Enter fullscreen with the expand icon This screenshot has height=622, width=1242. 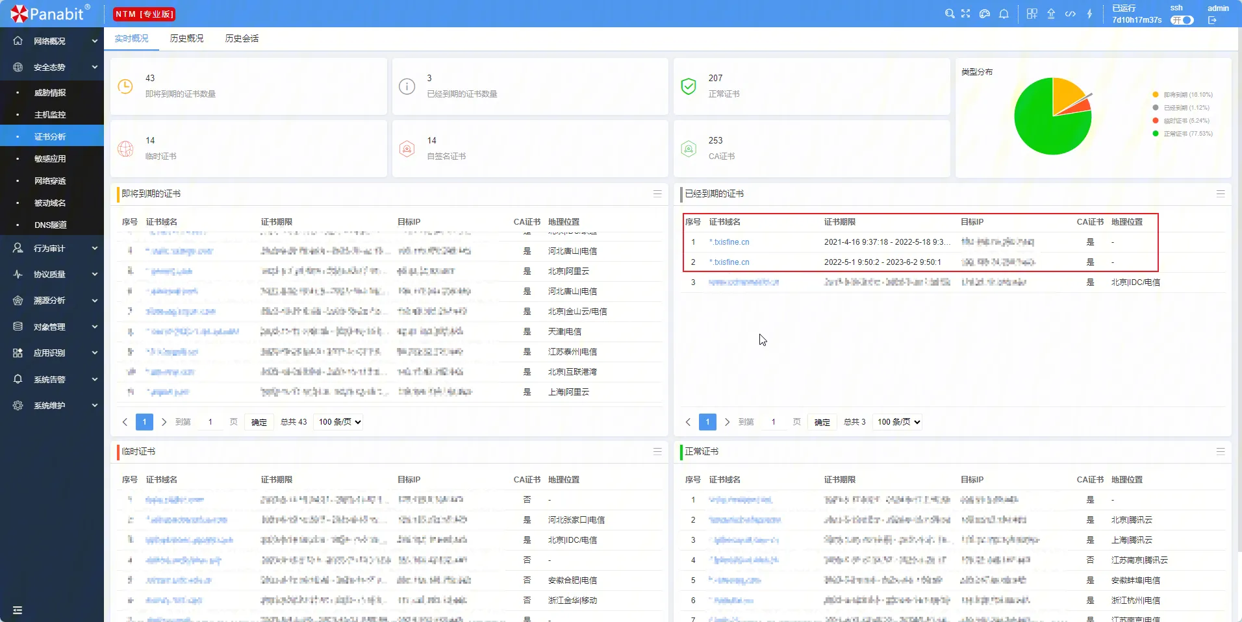point(966,14)
